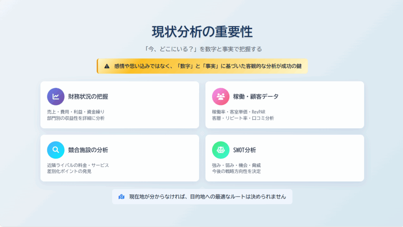Click the yellow warning banner text
Image resolution: width=403 pixels, height=227 pixels.
[x=208, y=66]
